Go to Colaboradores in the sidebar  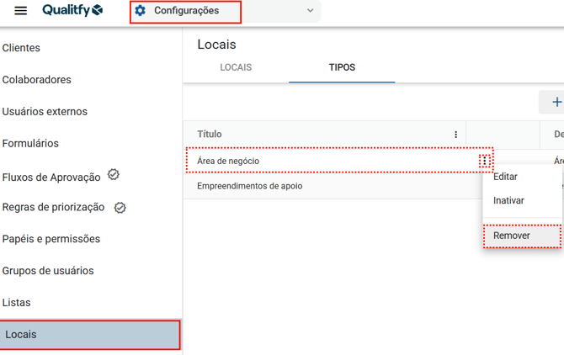pos(36,80)
